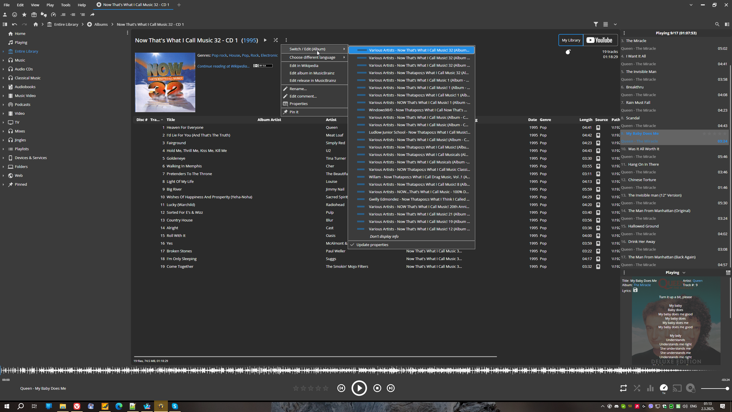Open the Playing panel dropdown arrow
The image size is (732, 412).
point(684,273)
